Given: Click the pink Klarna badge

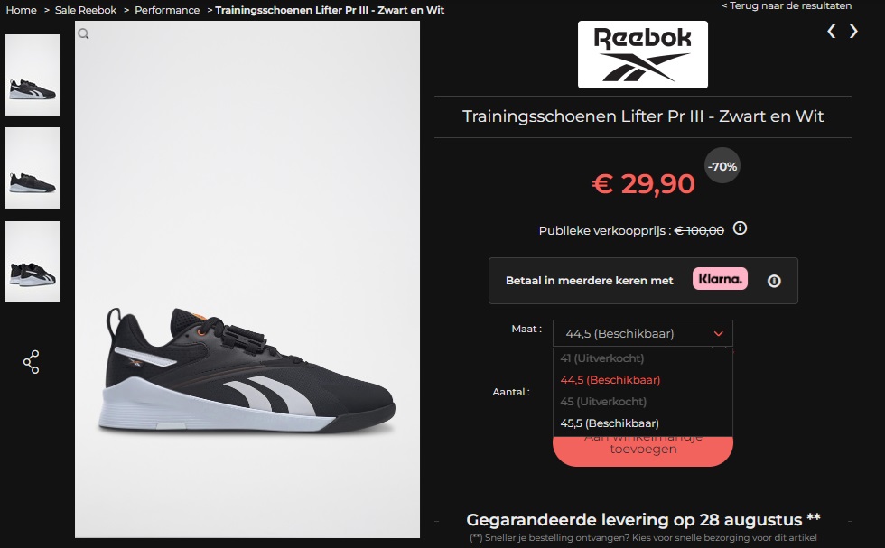Looking at the screenshot, I should click(721, 279).
